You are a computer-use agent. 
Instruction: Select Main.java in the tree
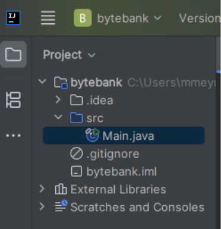(x=124, y=136)
